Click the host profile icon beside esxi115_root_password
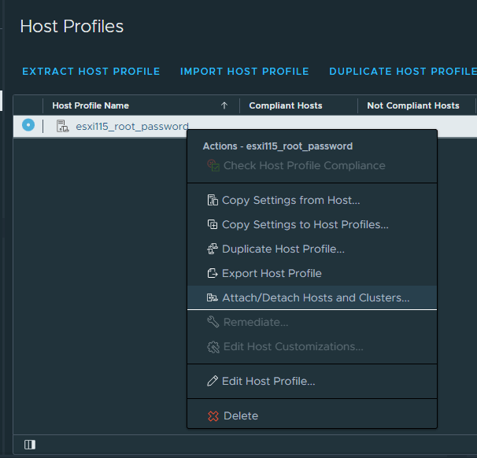 62,126
